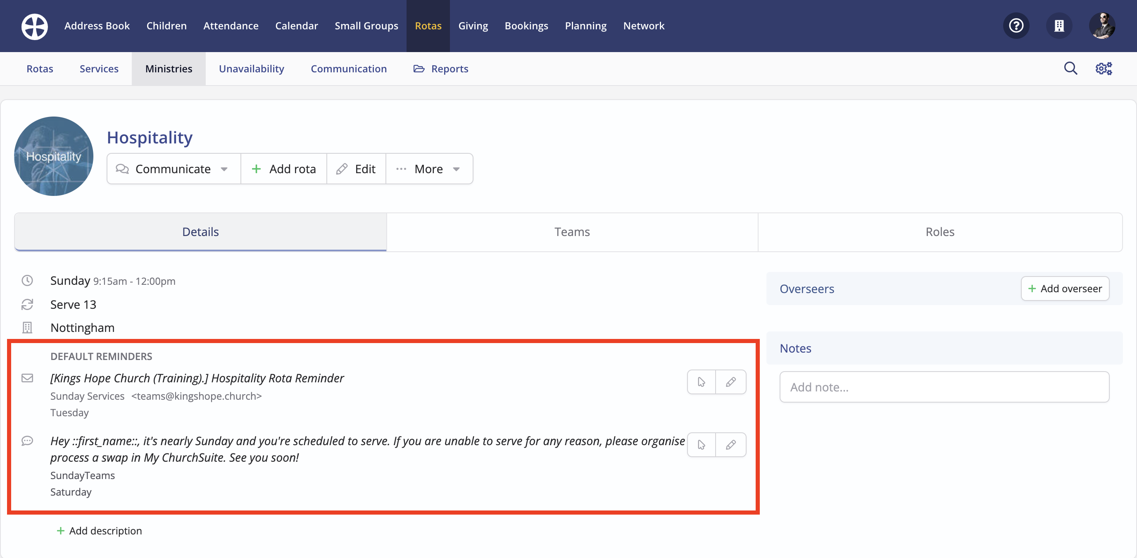Click the Add overseer button
Viewport: 1137px width, 558px height.
click(x=1065, y=288)
